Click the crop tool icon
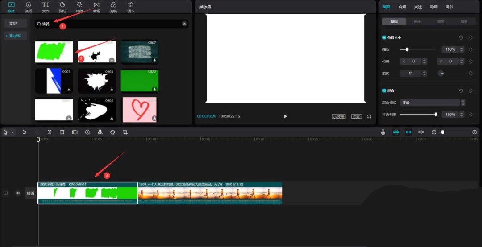Screen dimensions: 482x247 pos(125,132)
